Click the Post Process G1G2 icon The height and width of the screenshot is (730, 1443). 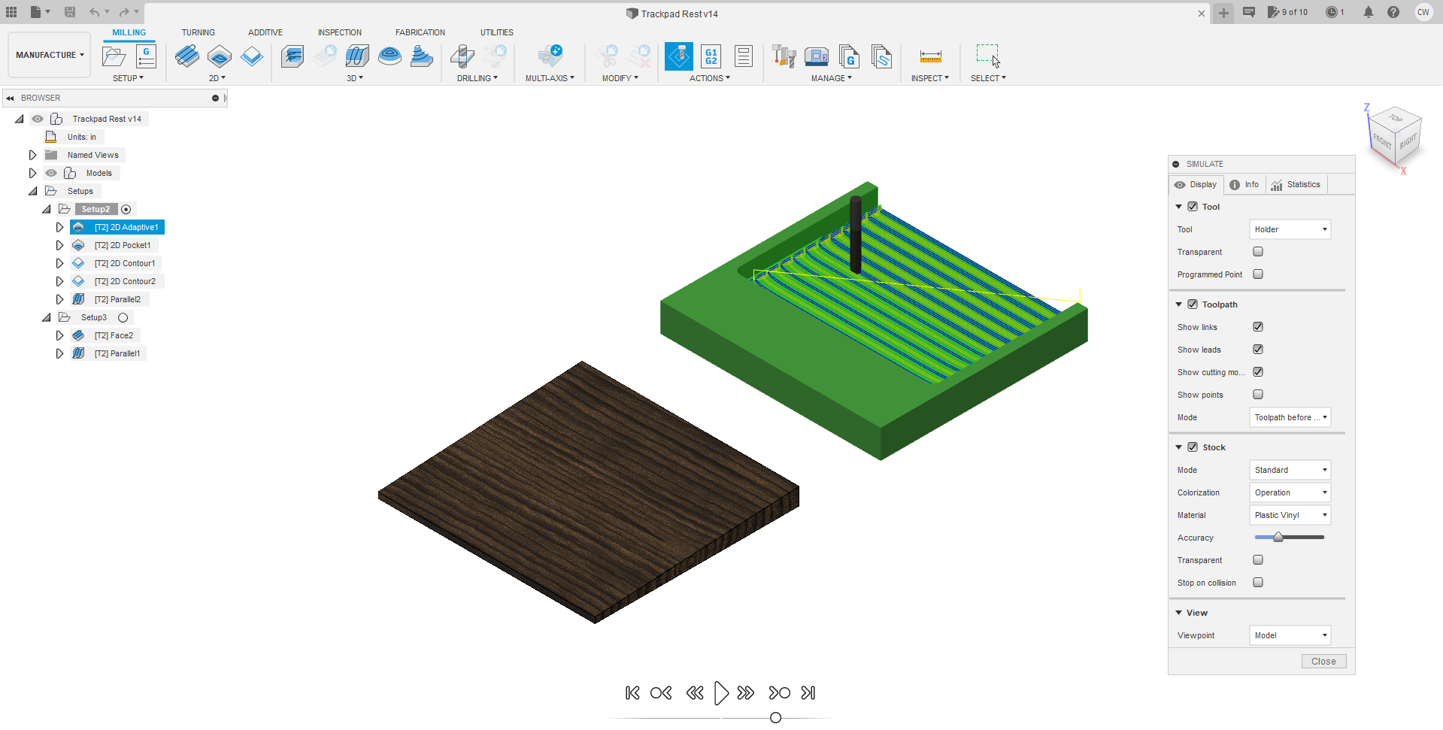710,56
